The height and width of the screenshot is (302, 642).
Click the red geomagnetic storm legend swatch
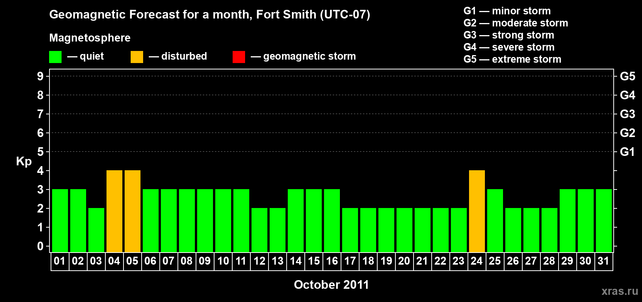pos(239,57)
